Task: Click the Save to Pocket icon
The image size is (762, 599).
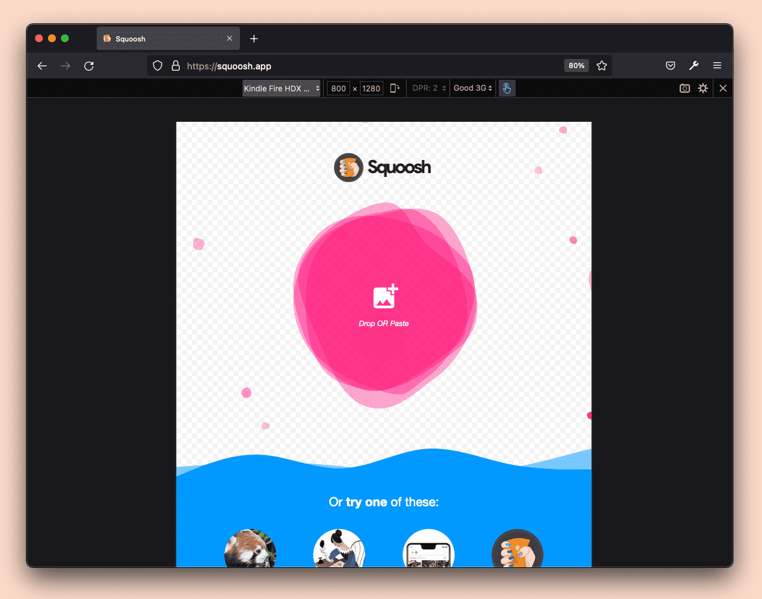Action: coord(671,65)
